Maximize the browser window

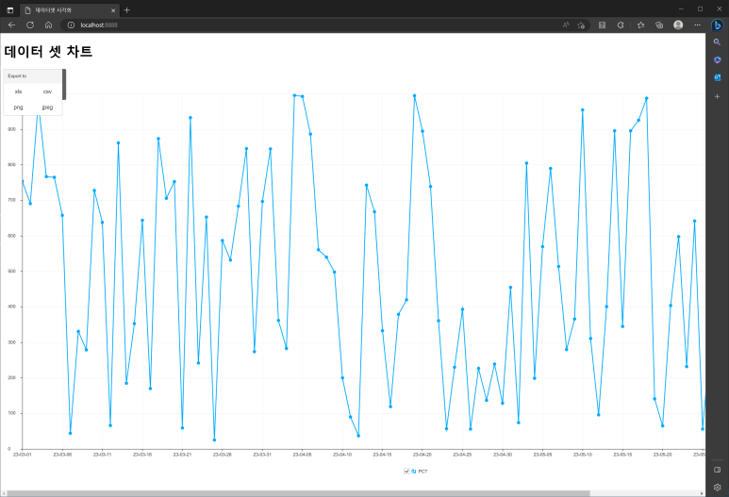700,9
